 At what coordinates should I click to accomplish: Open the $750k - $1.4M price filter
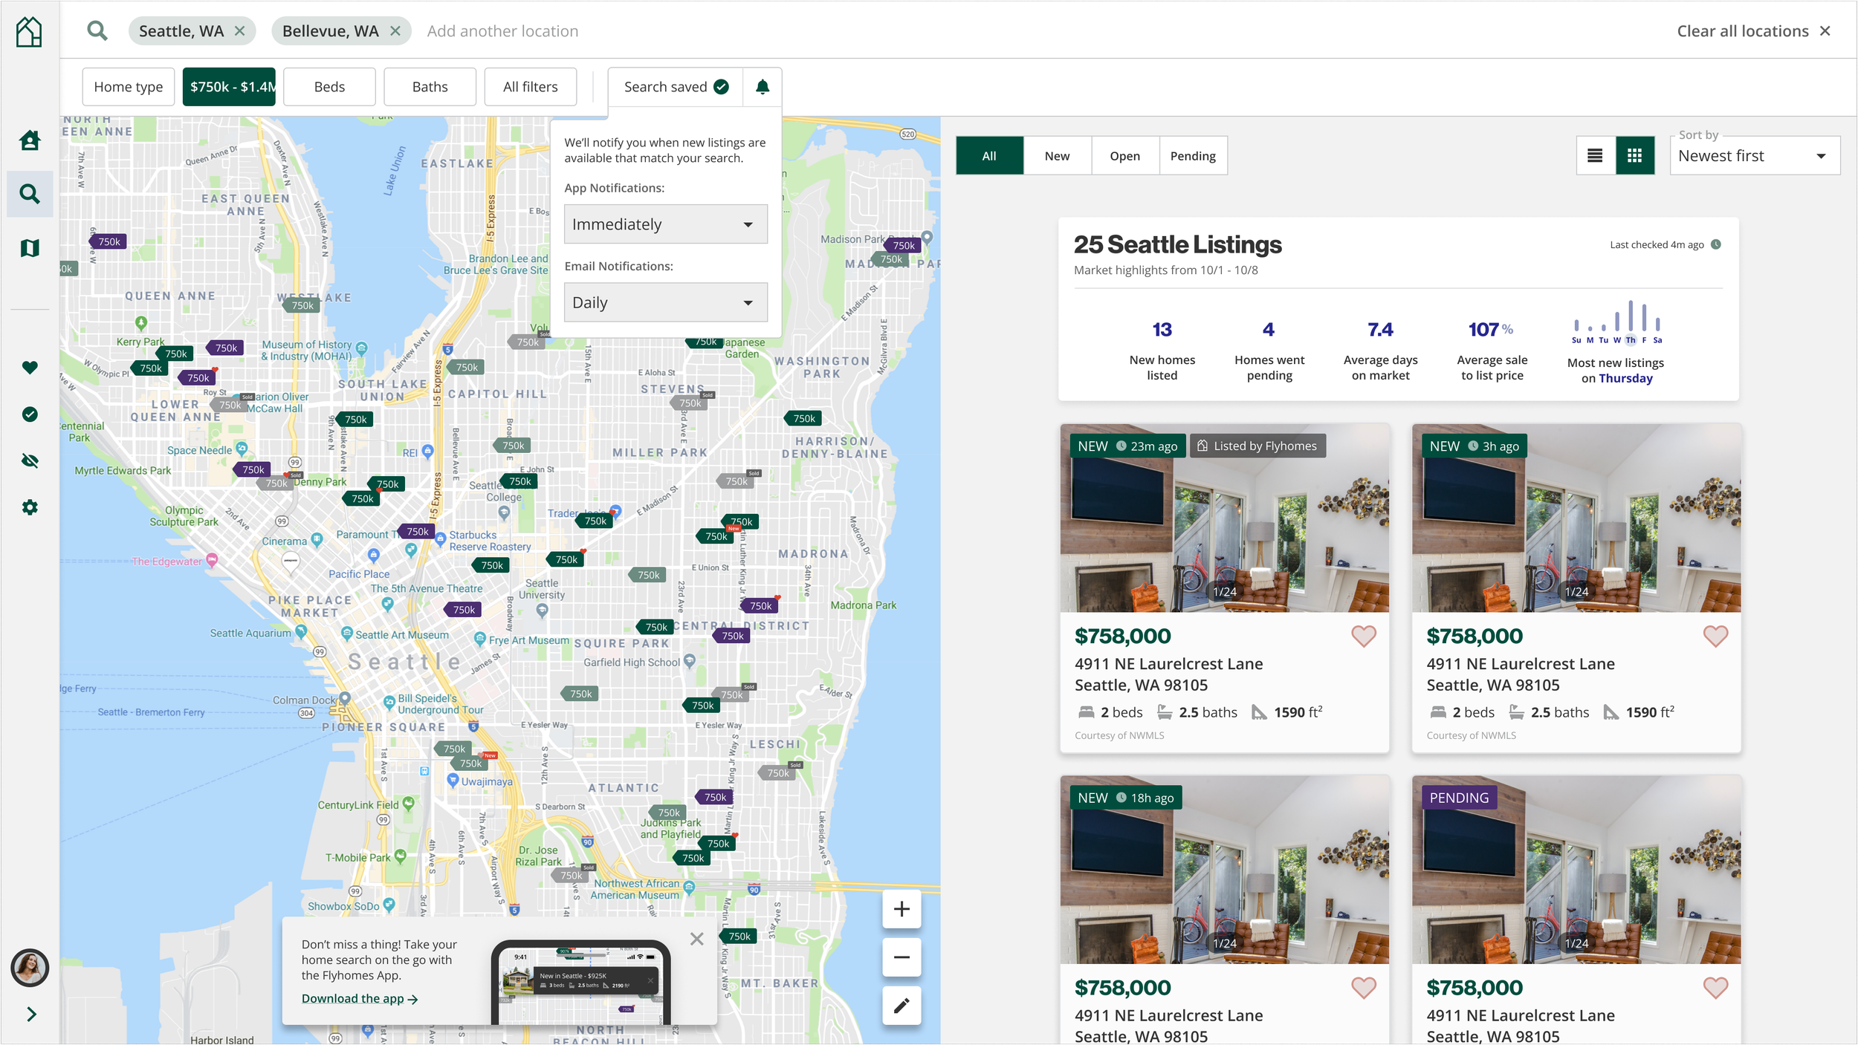(230, 87)
